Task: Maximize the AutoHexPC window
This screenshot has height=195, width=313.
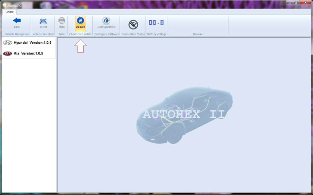Action: click(296, 3)
